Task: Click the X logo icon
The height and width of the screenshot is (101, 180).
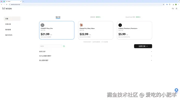Action: pyautogui.click(x=120, y=25)
